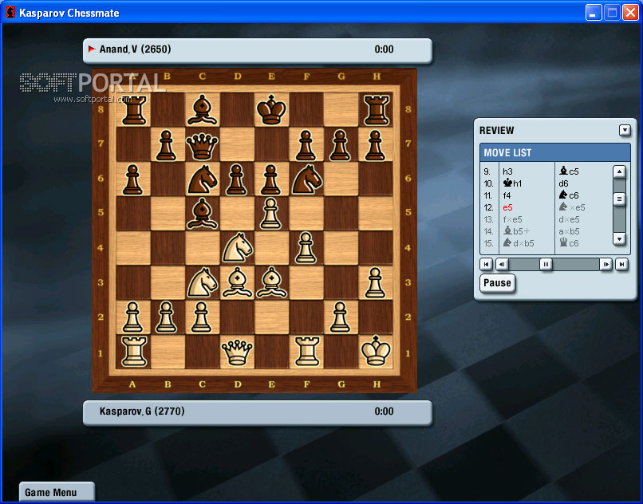Select the black pawn on G7
This screenshot has height=504, width=643.
341,145
